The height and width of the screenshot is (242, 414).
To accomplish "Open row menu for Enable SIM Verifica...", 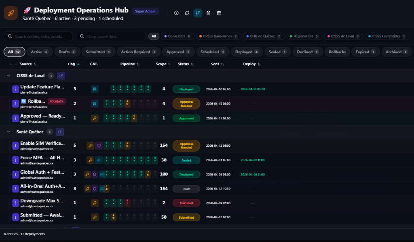I will (15, 146).
